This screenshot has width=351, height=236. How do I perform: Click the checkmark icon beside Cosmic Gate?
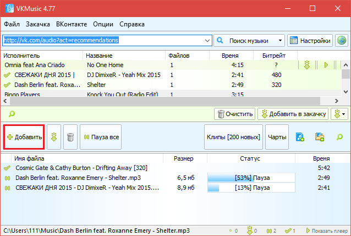[7, 168]
